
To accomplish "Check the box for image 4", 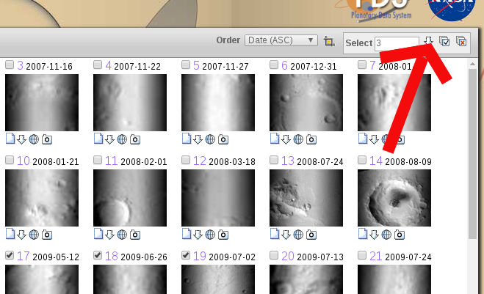I will 98,65.
